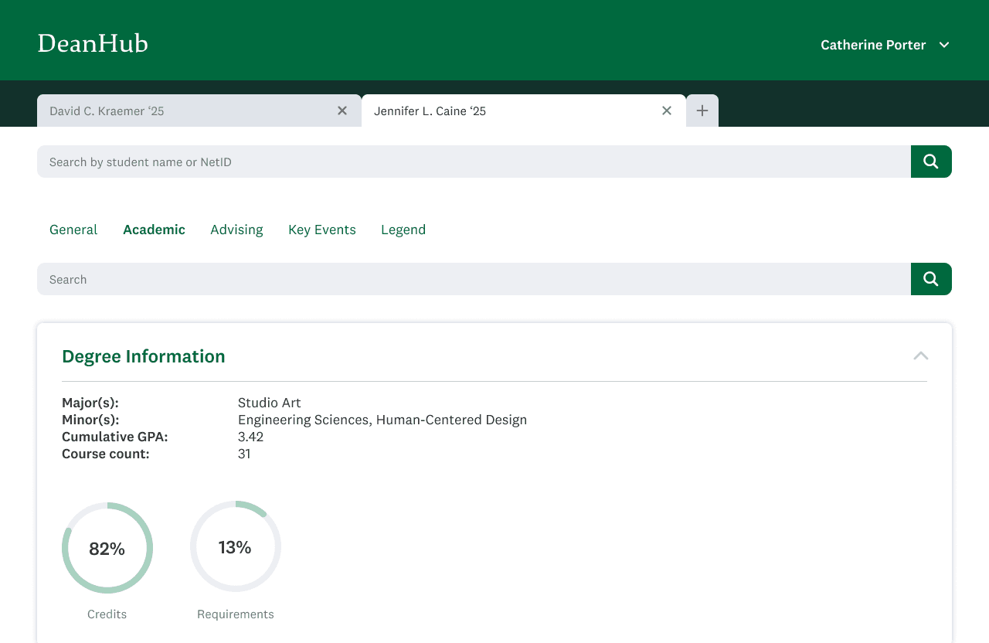Click the Course count: label
The height and width of the screenshot is (643, 989).
click(x=106, y=454)
